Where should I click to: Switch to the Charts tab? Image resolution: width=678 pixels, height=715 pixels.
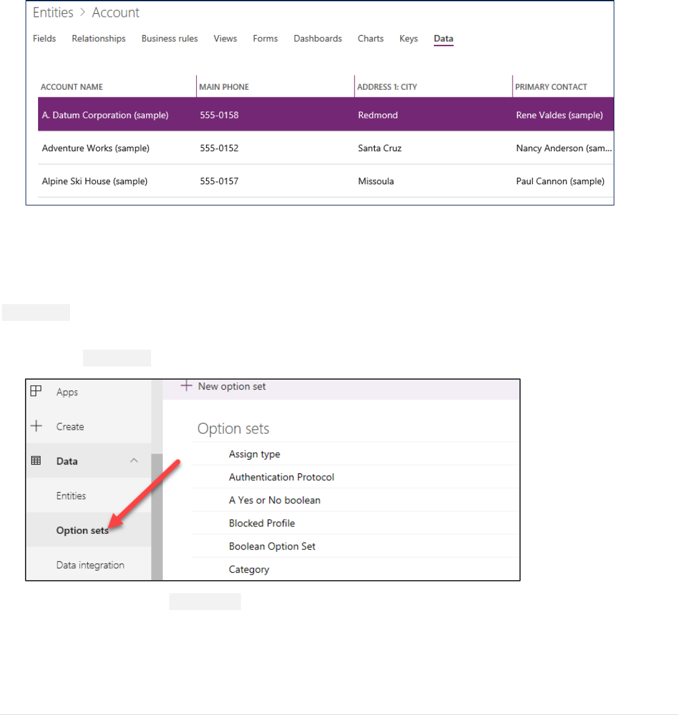click(371, 39)
